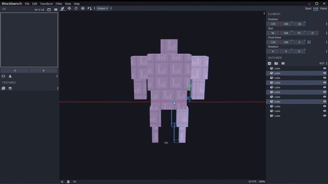Open the Size row three-dot menu
This screenshot has height=184, width=328.
326,33
